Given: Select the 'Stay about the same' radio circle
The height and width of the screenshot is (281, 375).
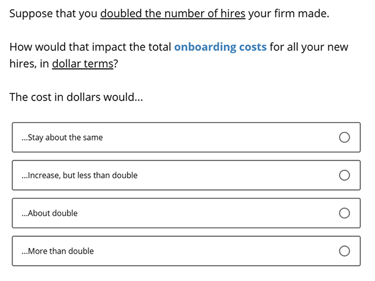Looking at the screenshot, I should (x=344, y=138).
